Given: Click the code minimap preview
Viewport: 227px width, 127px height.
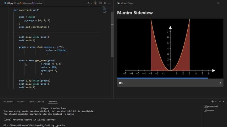Looking at the screenshot, I should (105, 10).
